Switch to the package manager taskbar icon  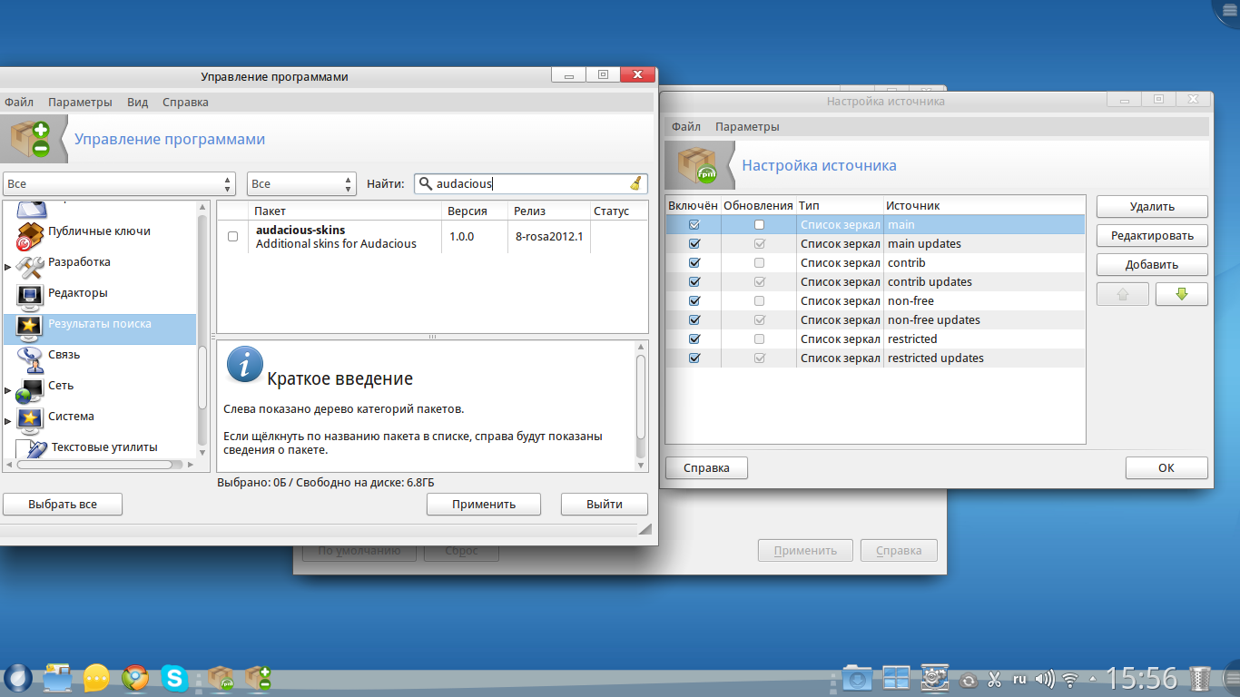259,678
